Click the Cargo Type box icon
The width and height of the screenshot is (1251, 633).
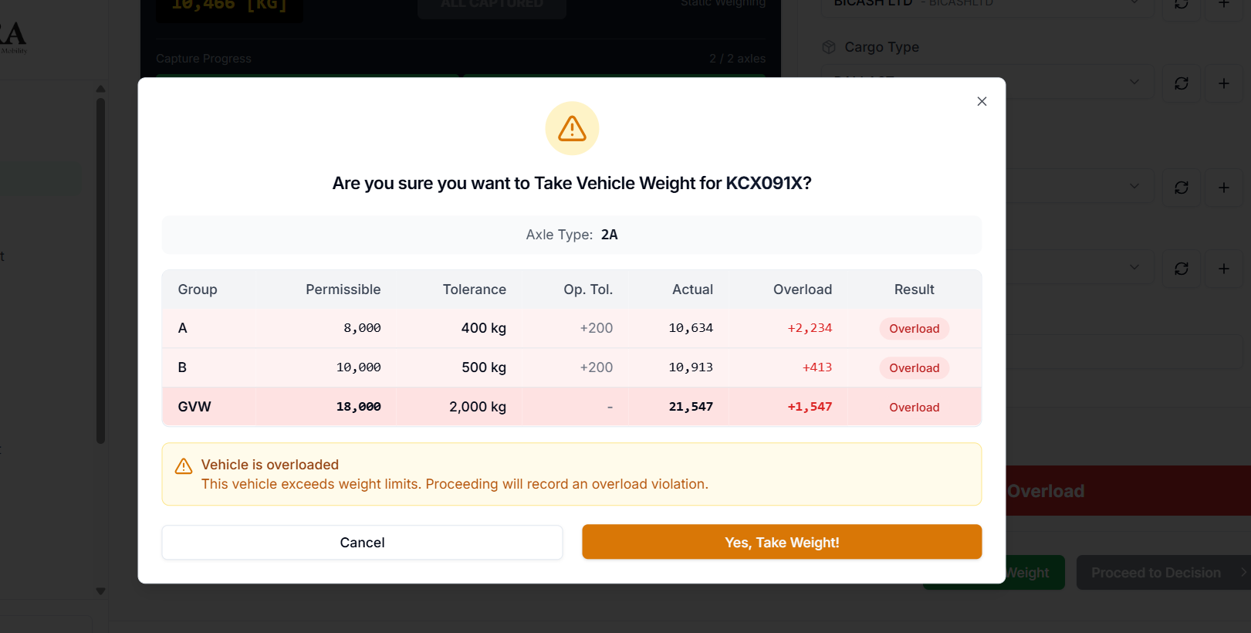tap(829, 47)
